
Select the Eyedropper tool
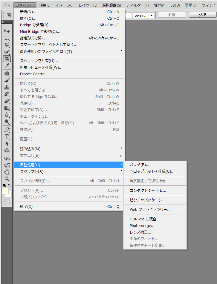point(7,65)
